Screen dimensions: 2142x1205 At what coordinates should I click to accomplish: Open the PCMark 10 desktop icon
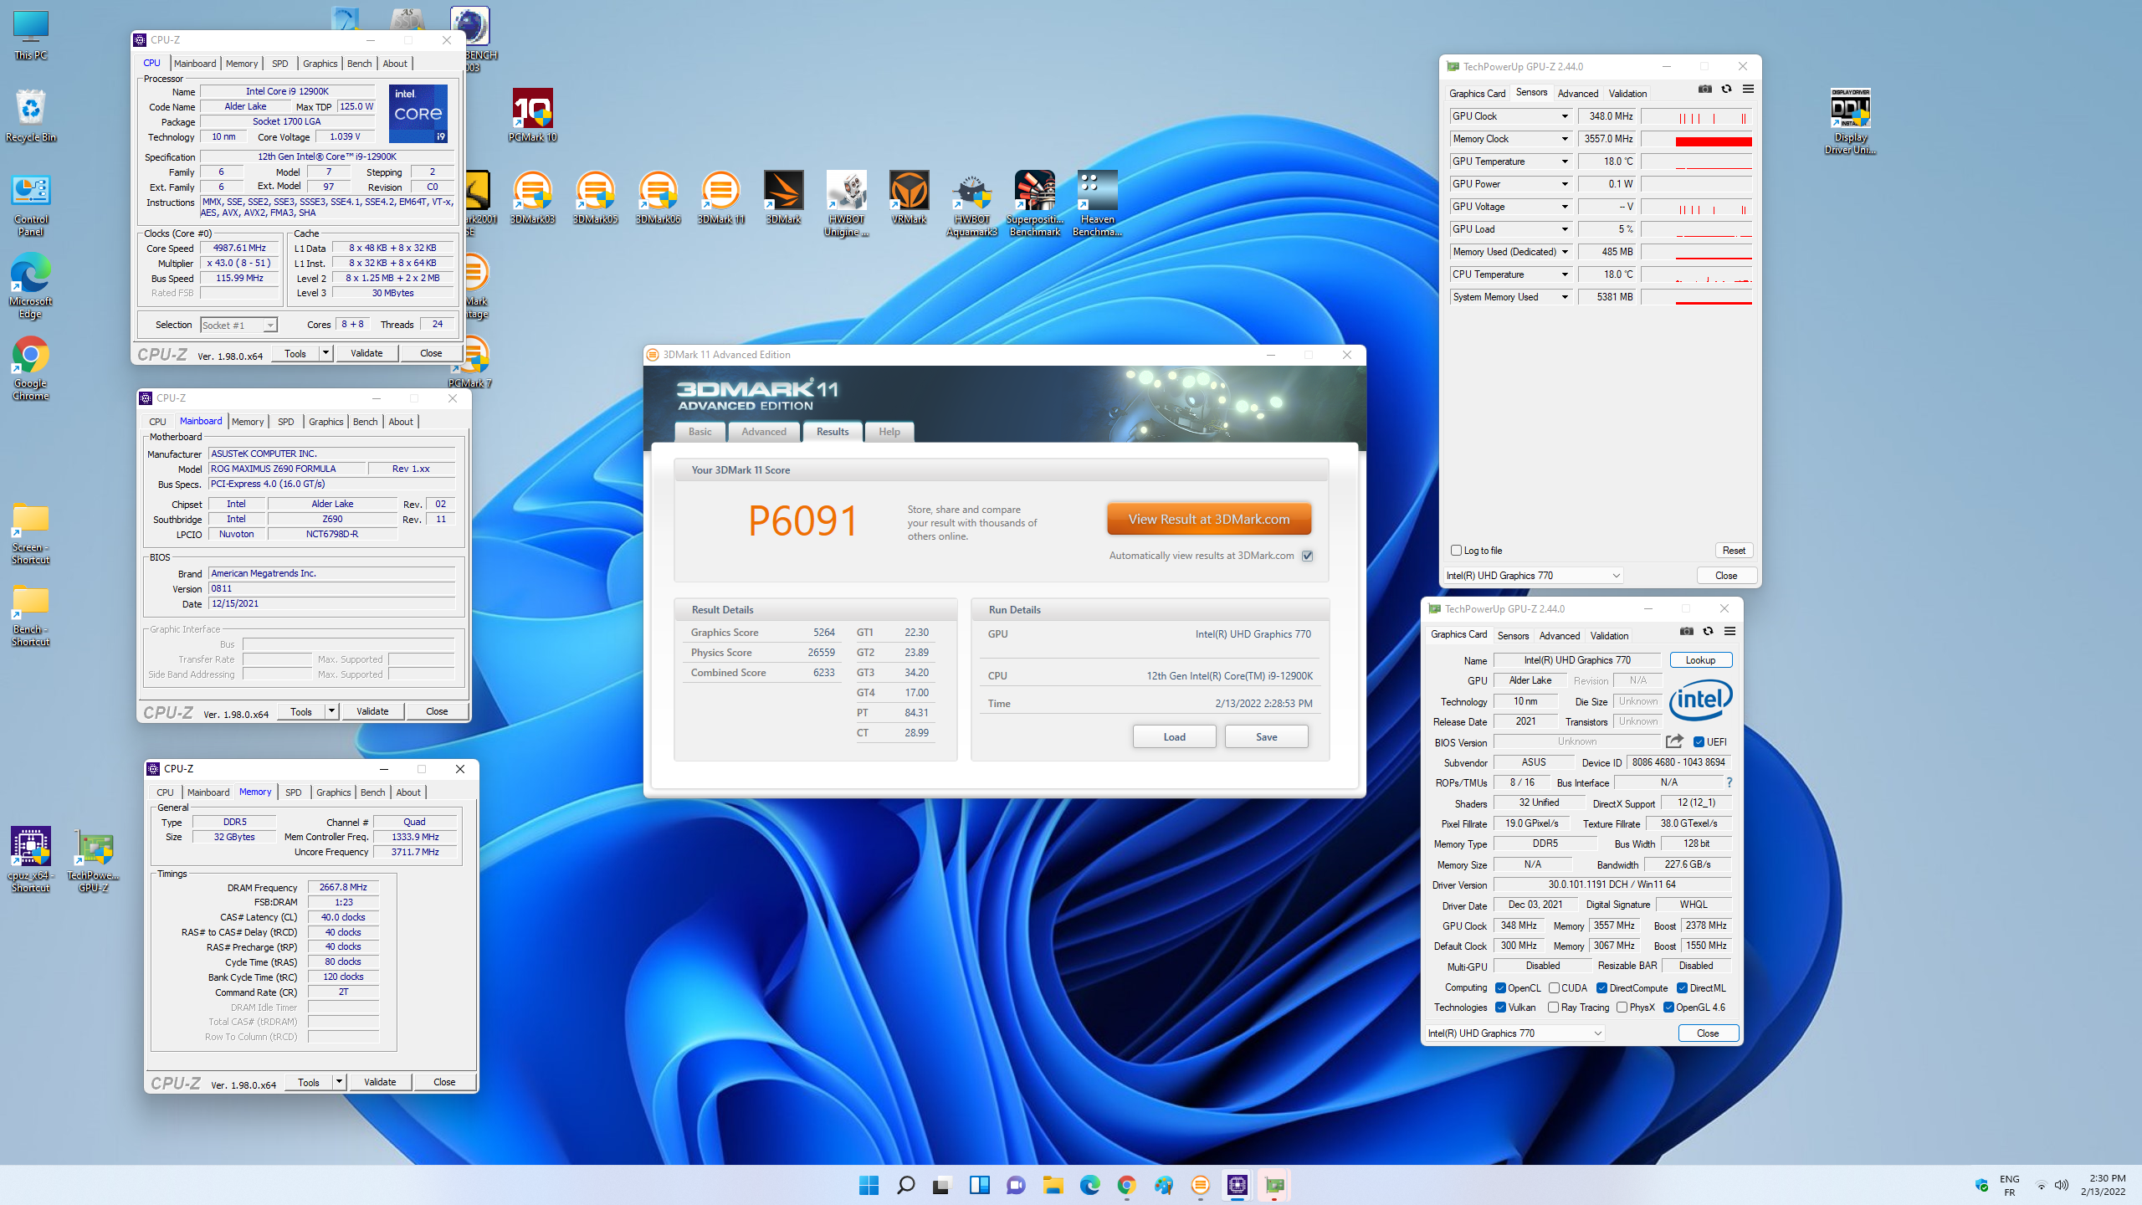tap(532, 116)
